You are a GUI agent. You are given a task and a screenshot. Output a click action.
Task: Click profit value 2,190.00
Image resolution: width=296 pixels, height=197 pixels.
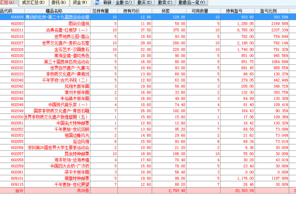point(245,43)
